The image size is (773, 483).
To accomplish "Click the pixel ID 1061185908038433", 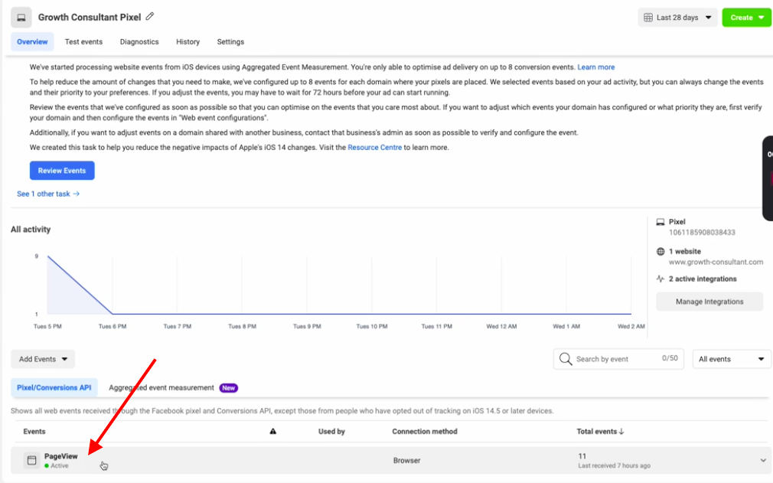I will [702, 232].
